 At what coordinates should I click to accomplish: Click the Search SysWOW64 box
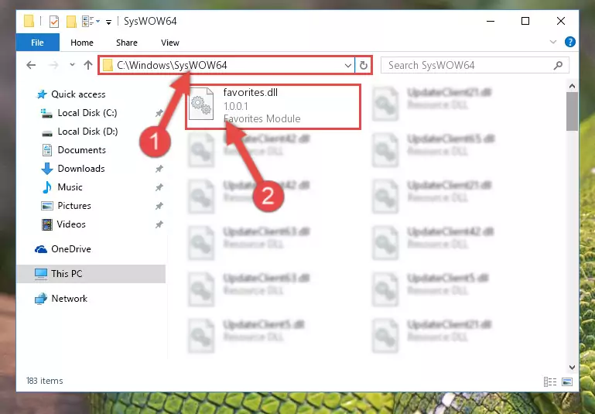[475, 65]
